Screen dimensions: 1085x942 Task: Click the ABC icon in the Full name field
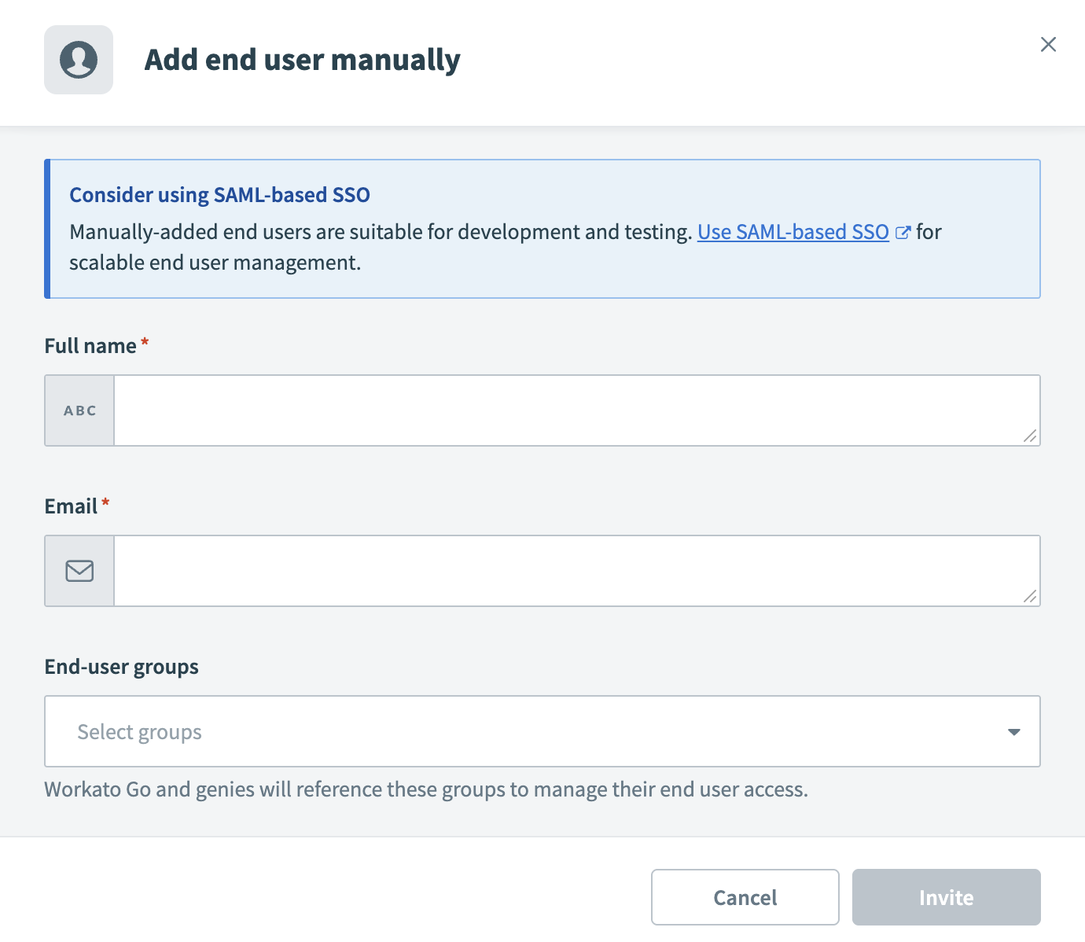point(79,410)
